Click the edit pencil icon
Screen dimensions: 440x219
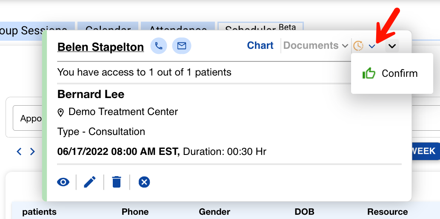click(90, 182)
